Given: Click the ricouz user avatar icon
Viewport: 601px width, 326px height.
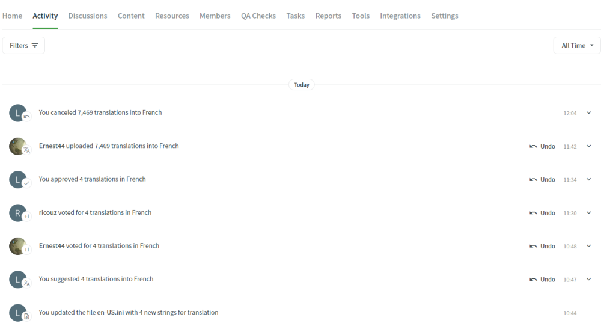Looking at the screenshot, I should pyautogui.click(x=17, y=213).
